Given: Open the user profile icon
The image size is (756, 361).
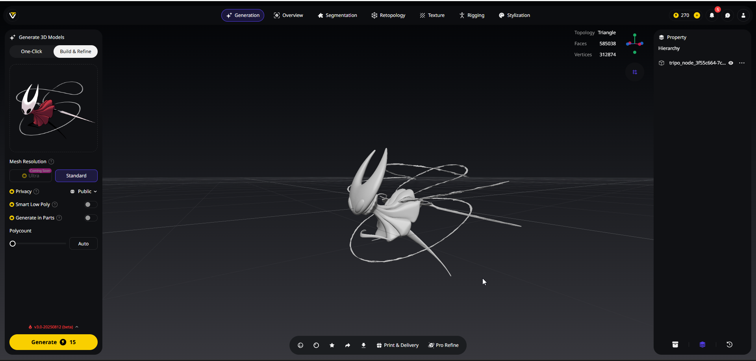Looking at the screenshot, I should 743,15.
